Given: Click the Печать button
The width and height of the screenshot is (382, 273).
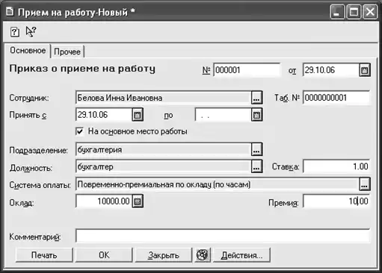Looking at the screenshot, I should click(44, 255).
